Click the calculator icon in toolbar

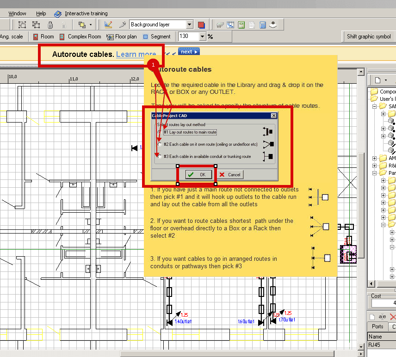click(263, 25)
